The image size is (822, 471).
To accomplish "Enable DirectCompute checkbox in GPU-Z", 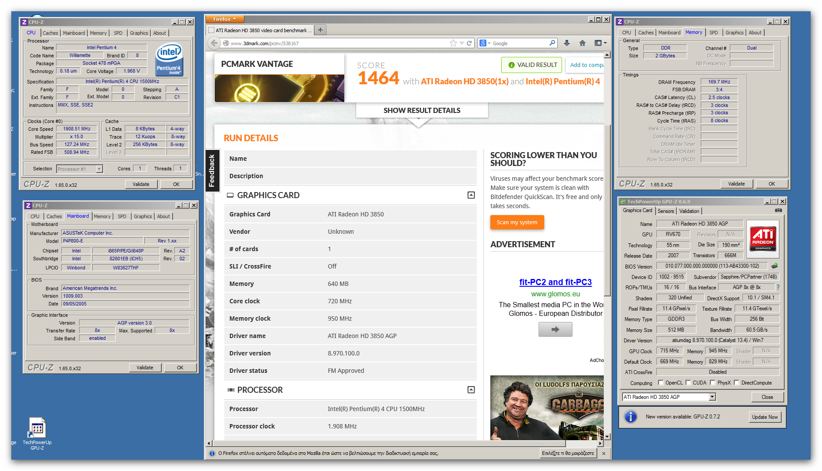I will click(736, 383).
